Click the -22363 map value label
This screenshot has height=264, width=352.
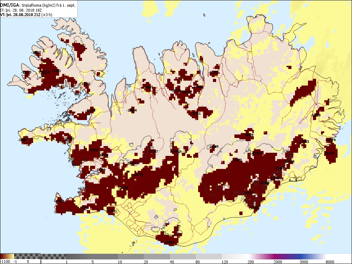[256, 153]
